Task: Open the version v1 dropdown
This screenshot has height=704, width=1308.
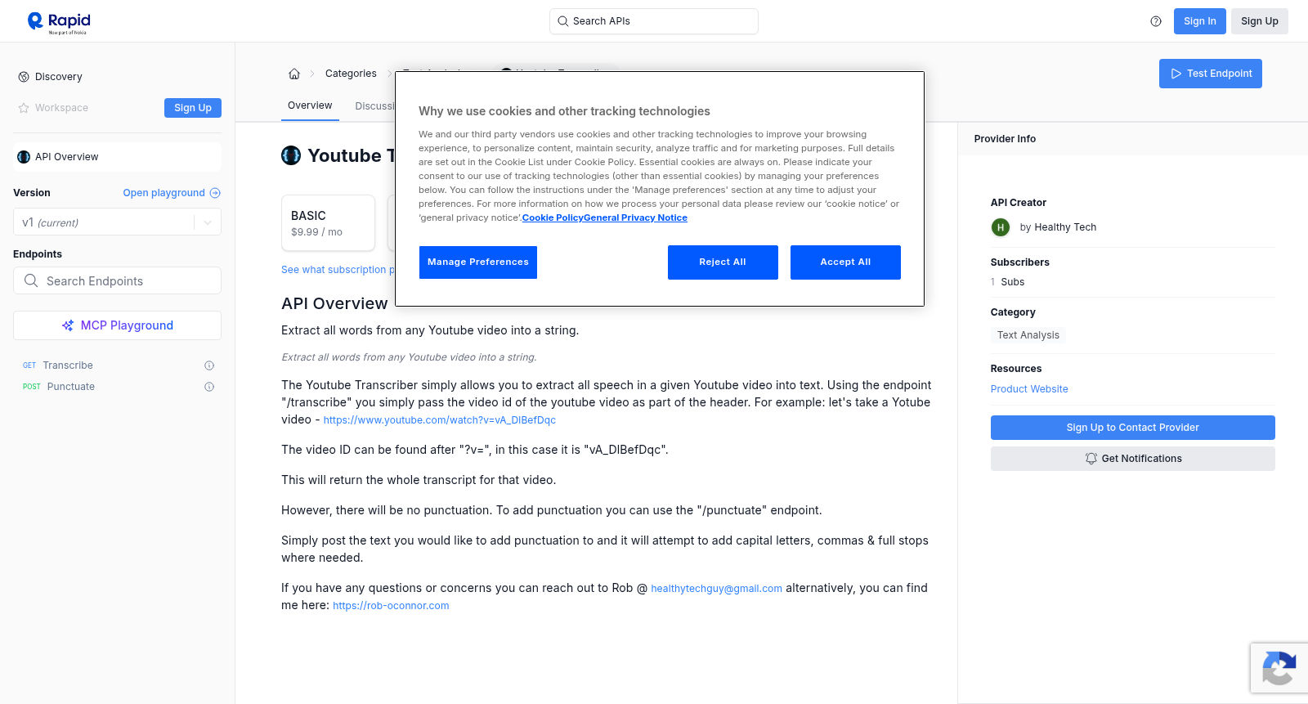Action: pyautogui.click(x=117, y=222)
